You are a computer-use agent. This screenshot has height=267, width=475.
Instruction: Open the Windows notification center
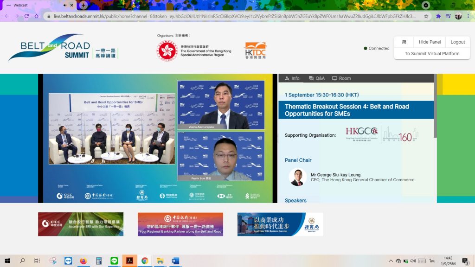click(465, 261)
